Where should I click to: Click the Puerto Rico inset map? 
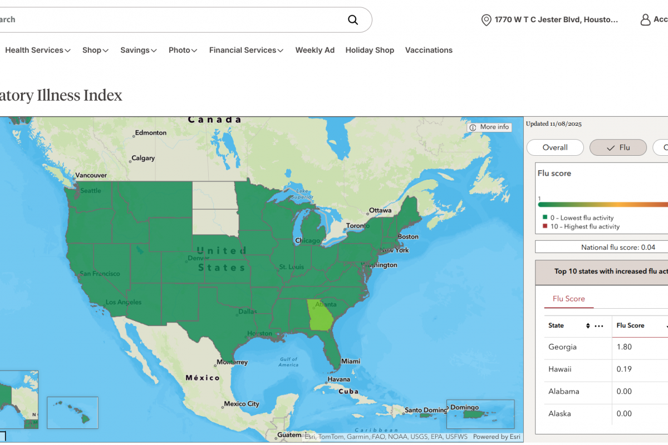480,414
